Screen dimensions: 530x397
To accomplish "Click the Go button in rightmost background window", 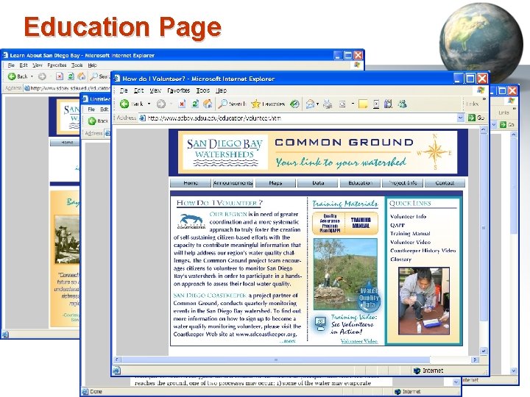I will (x=506, y=124).
